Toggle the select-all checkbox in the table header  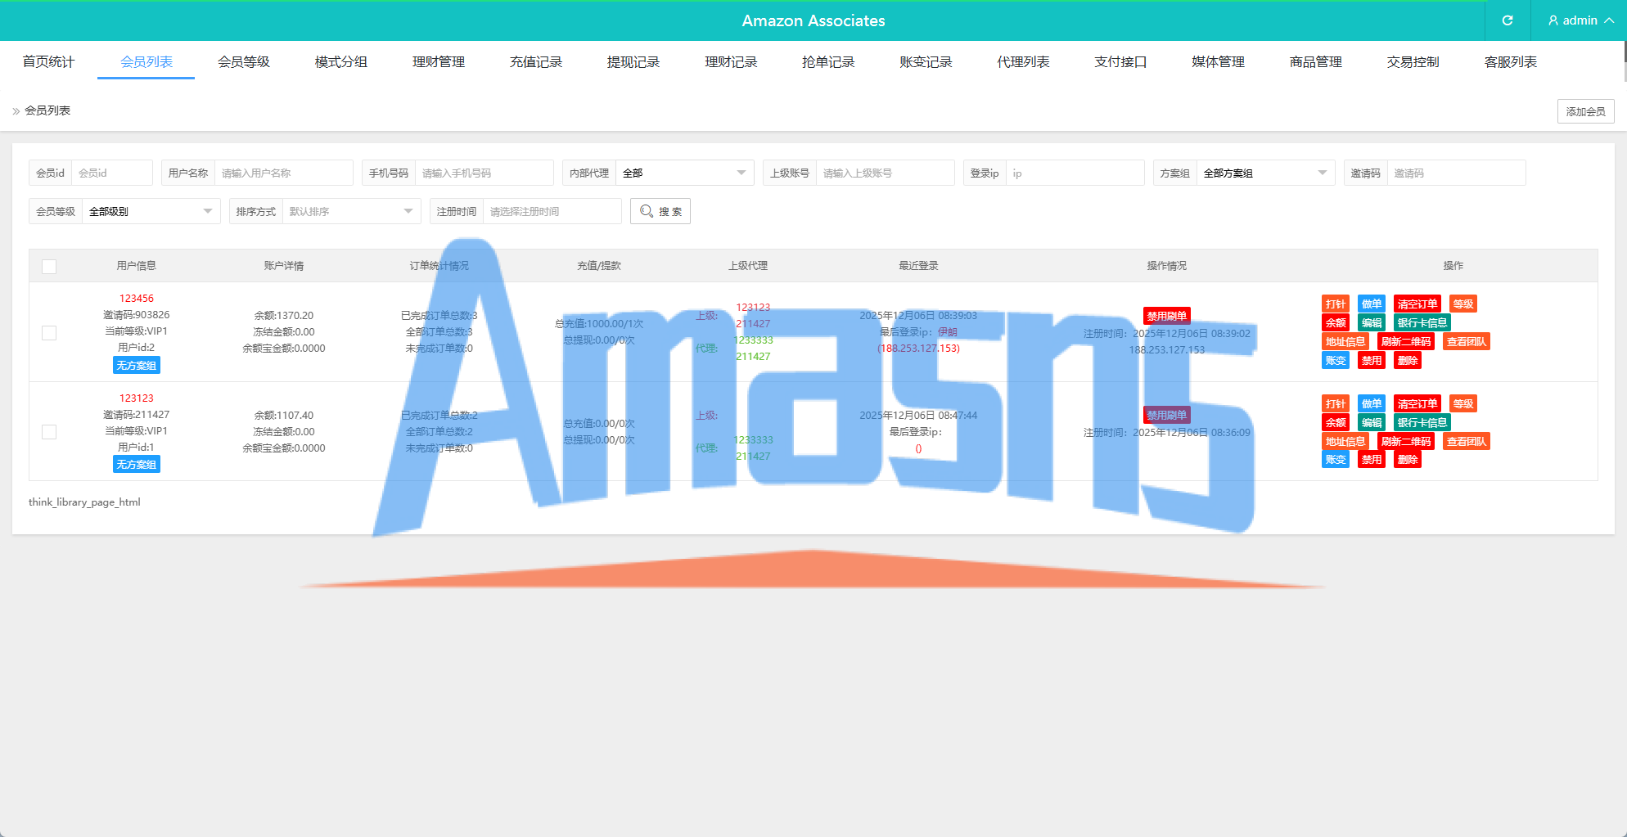click(x=49, y=267)
